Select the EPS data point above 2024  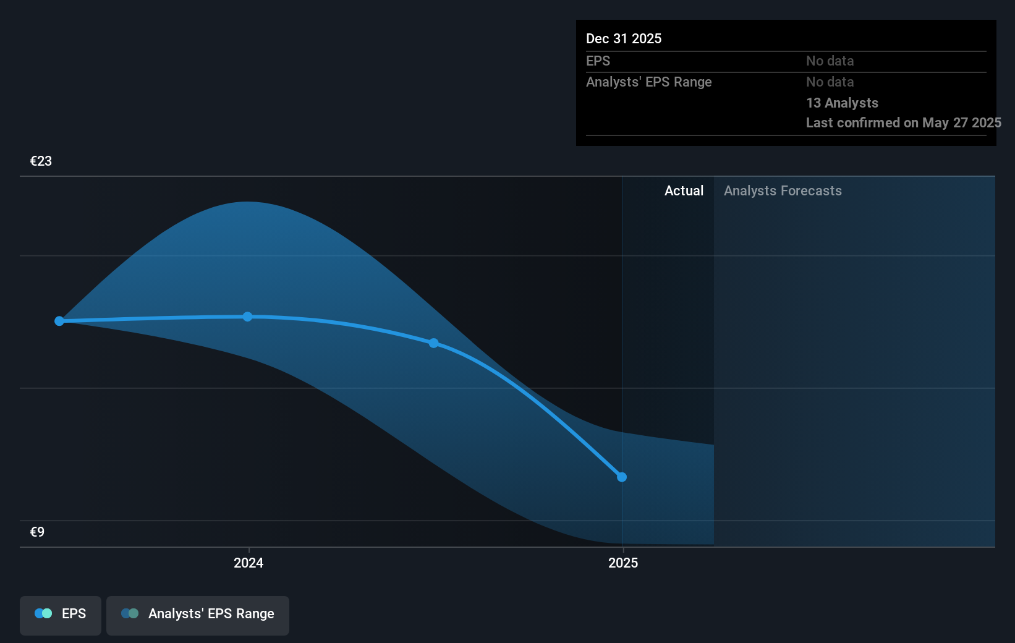tap(247, 317)
